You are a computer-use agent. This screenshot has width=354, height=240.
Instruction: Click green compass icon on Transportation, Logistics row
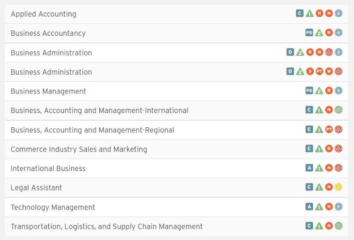[339, 226]
